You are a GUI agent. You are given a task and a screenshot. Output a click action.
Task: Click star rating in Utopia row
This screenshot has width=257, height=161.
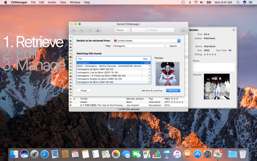coord(177,102)
